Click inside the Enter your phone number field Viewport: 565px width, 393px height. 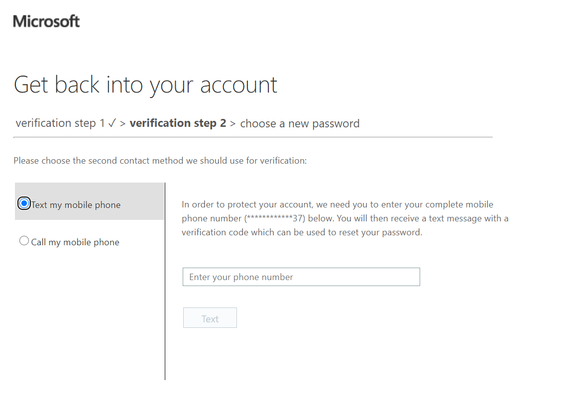[301, 277]
